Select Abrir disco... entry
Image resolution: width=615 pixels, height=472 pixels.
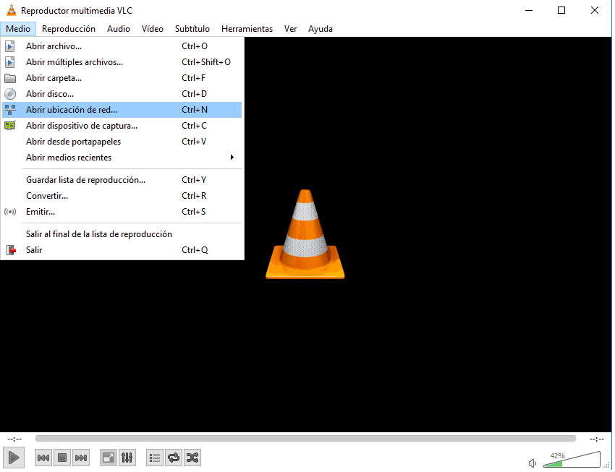pos(122,94)
